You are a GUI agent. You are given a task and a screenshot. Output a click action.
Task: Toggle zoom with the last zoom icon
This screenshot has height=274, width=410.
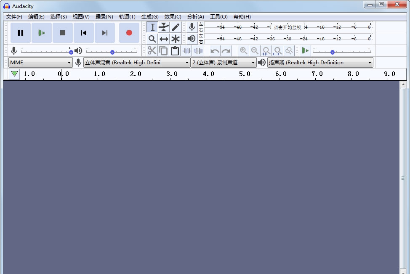click(x=289, y=50)
